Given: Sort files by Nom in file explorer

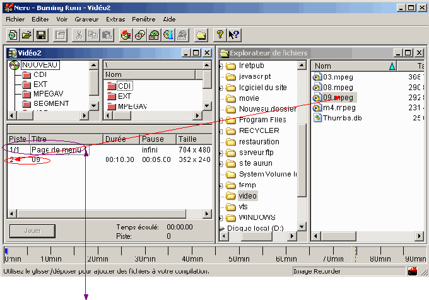Looking at the screenshot, I should (x=353, y=66).
